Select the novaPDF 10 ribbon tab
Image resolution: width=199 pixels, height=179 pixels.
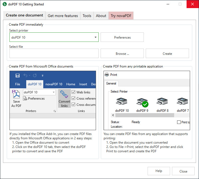[x=54, y=84]
